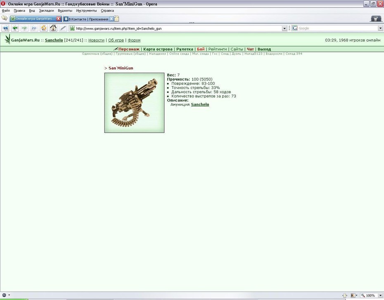This screenshot has height=300, width=384.
Task: Go forward with the green Forward arrow
Action: [24, 28]
